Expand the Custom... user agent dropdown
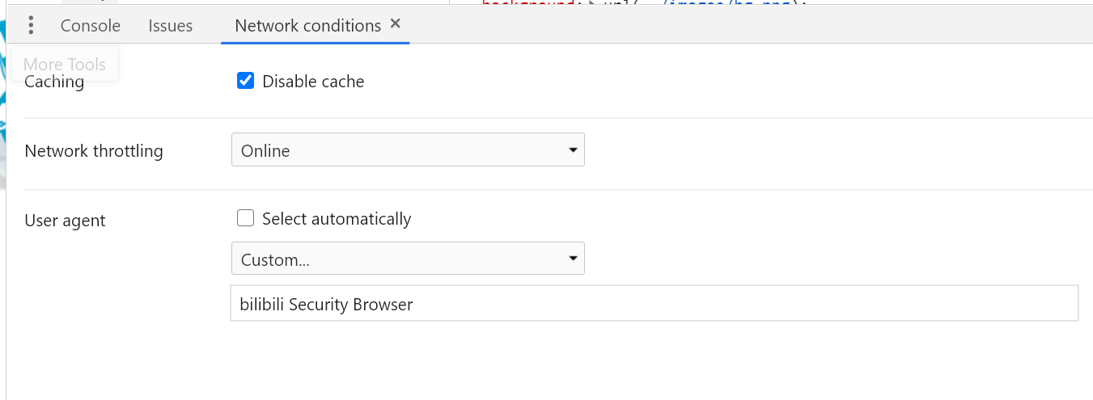This screenshot has width=1093, height=400. tap(408, 259)
